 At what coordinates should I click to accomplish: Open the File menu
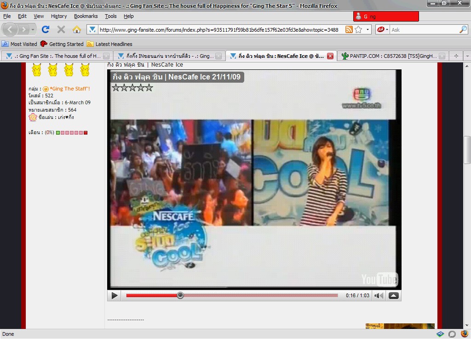(x=7, y=16)
